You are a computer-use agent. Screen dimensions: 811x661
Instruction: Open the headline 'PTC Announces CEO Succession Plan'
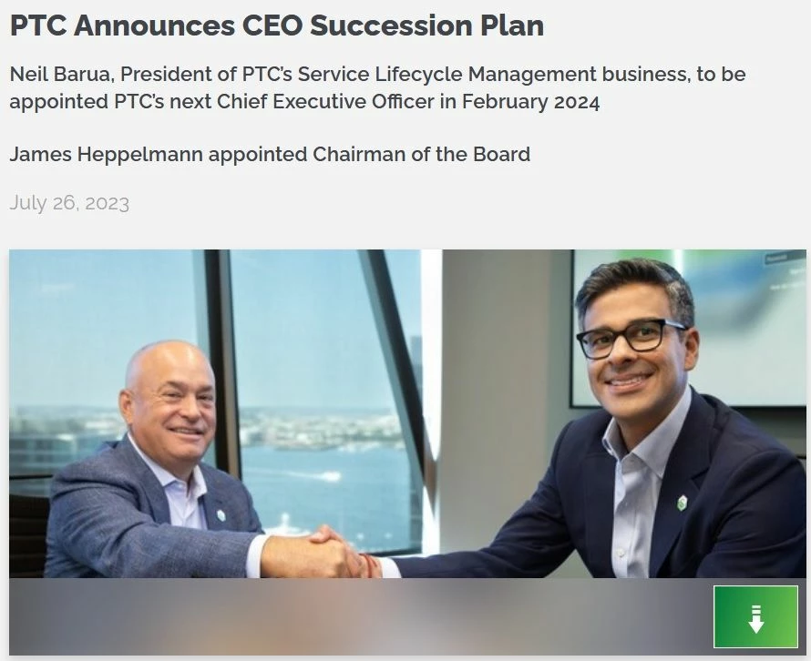click(276, 26)
